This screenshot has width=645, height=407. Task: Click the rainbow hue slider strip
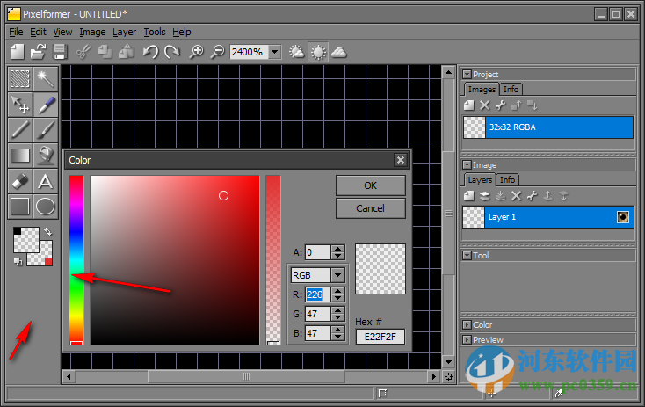[76, 259]
